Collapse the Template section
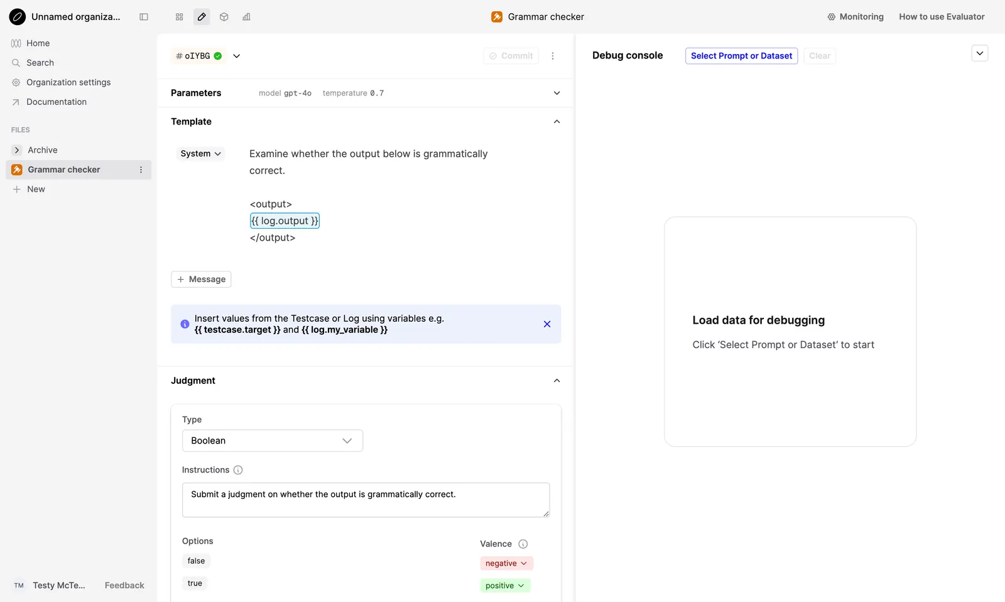Image resolution: width=1005 pixels, height=602 pixels. pyautogui.click(x=557, y=122)
